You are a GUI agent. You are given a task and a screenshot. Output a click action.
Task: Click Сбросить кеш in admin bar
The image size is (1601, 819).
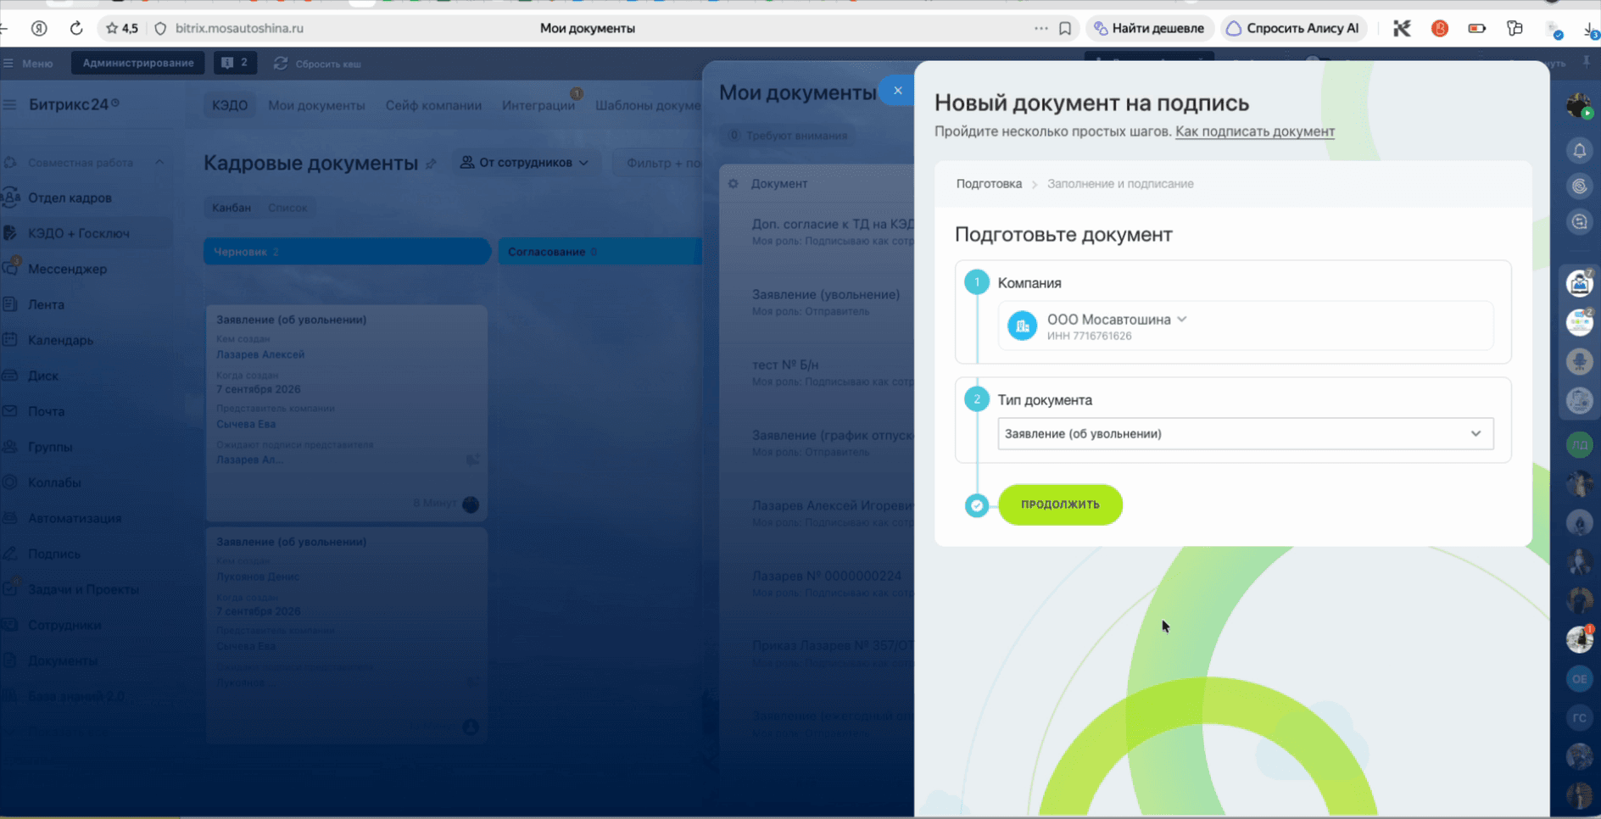(x=318, y=64)
